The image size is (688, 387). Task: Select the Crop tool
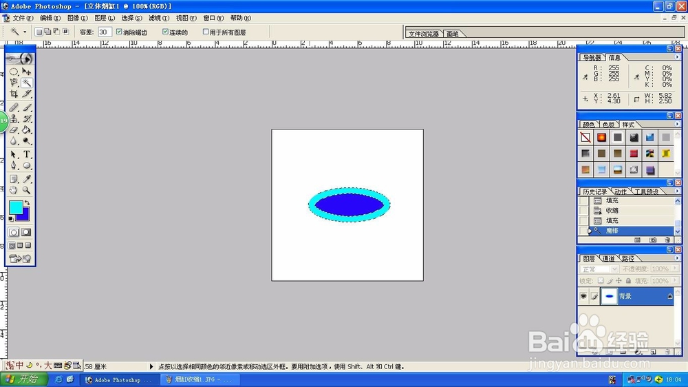(14, 94)
